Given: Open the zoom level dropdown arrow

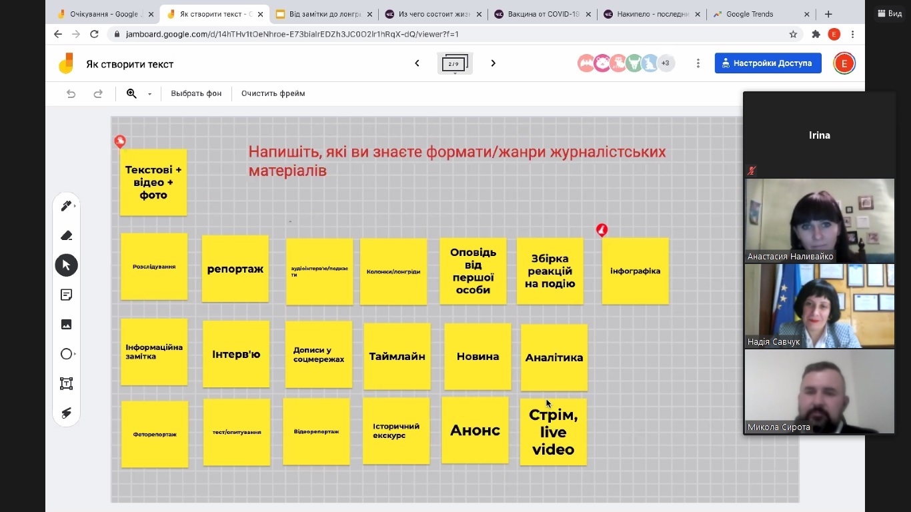Looking at the screenshot, I should click(149, 94).
